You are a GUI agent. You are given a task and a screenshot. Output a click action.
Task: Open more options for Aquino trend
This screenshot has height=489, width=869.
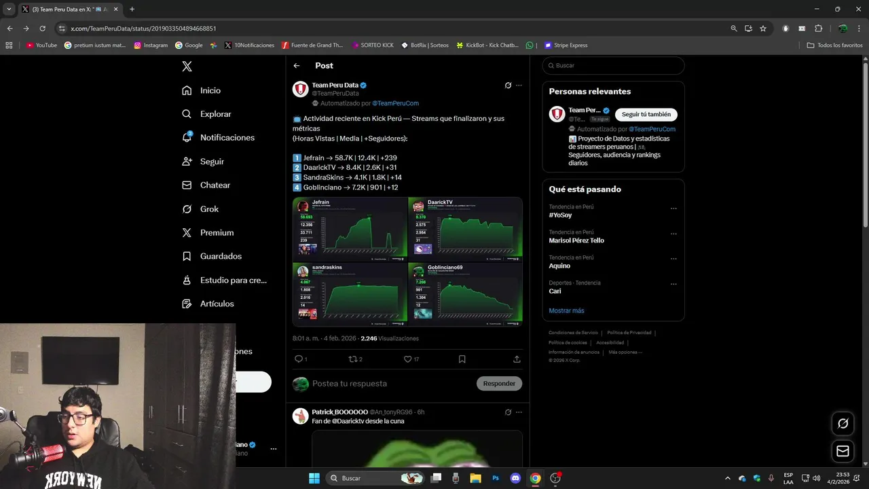pyautogui.click(x=673, y=259)
